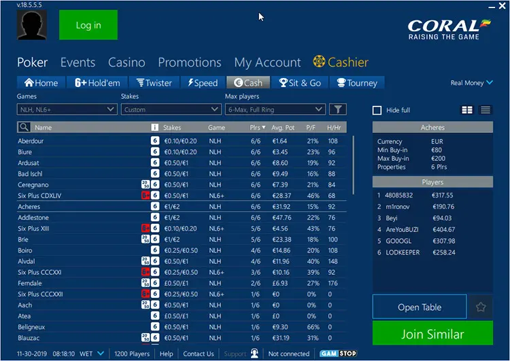This screenshot has width=510, height=361.
Task: Open the Games NLH, NL6+ dropdown
Action: (x=67, y=109)
